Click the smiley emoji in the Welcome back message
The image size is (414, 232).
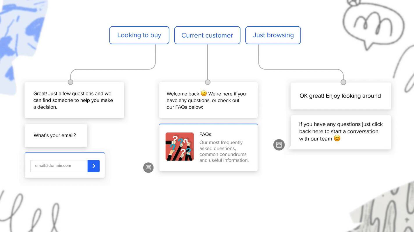point(204,93)
